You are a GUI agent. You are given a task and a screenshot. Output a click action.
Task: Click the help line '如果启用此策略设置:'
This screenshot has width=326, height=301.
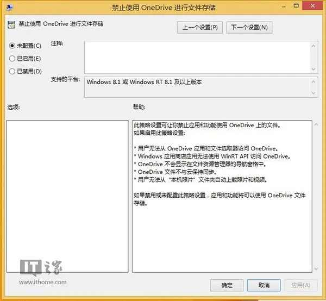point(159,133)
